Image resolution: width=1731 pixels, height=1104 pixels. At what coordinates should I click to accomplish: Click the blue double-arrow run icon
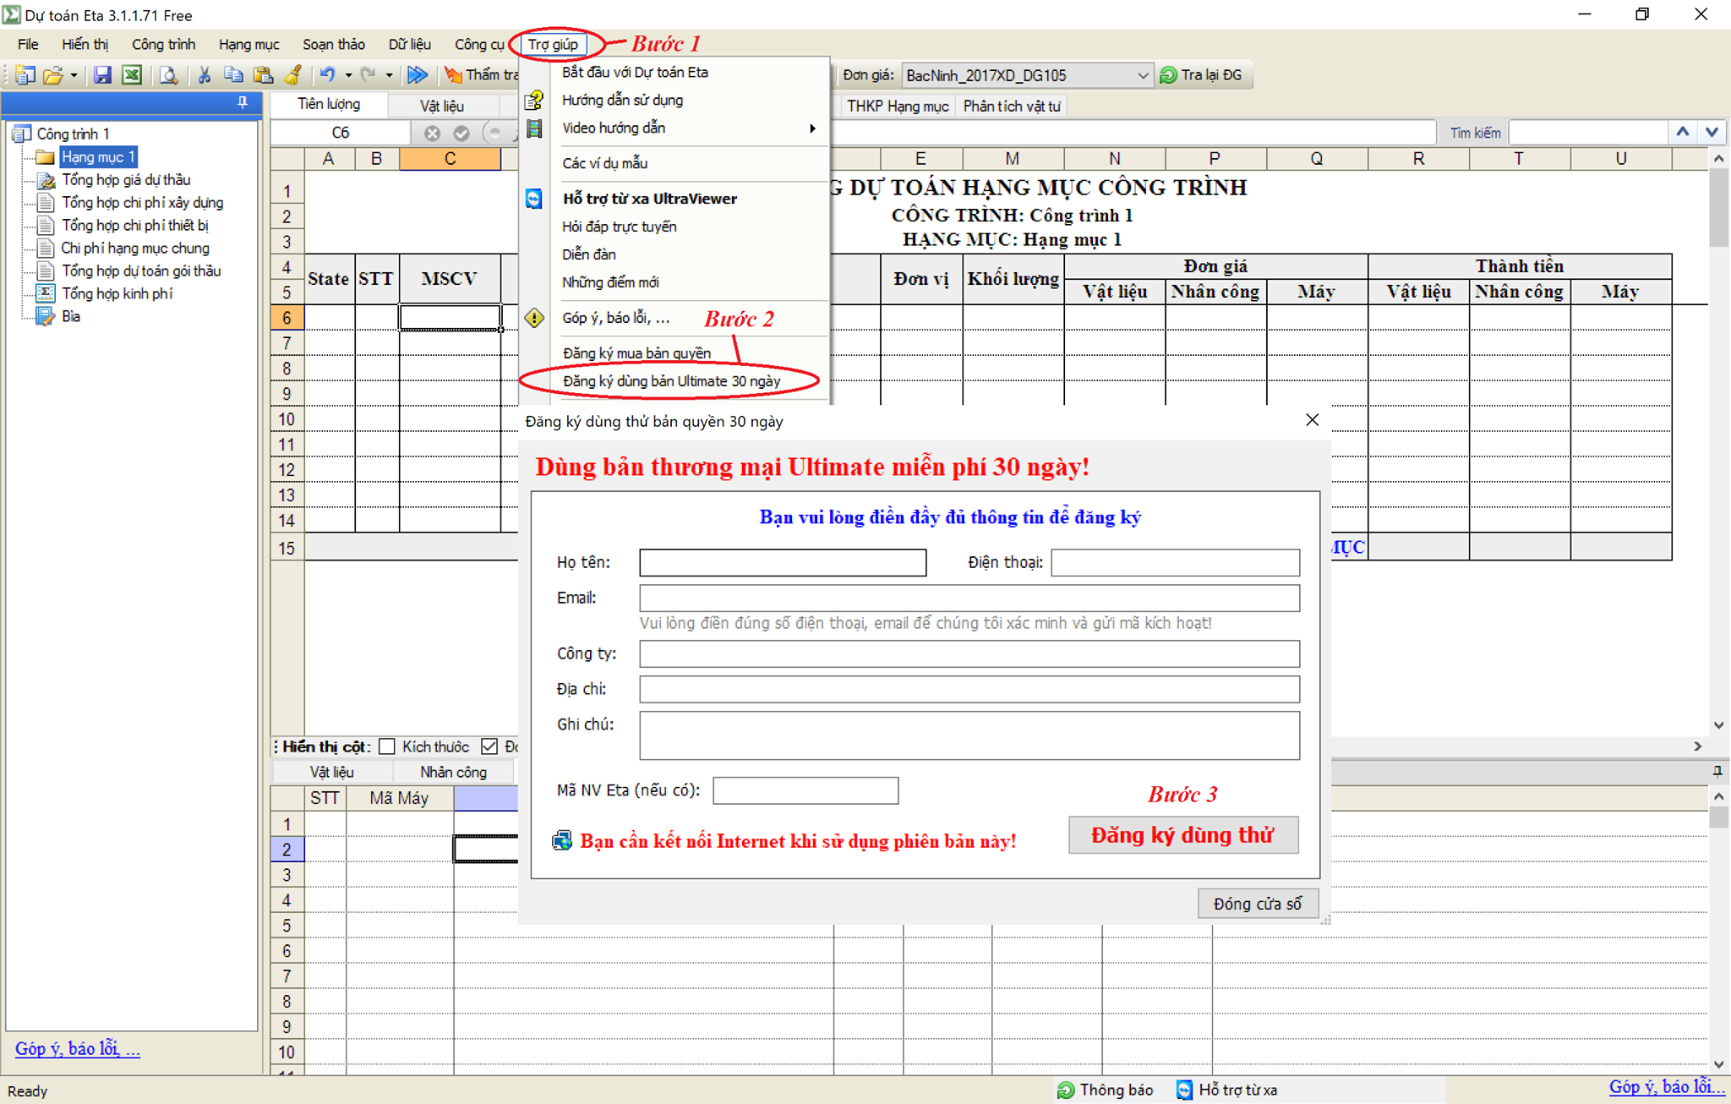coord(417,75)
